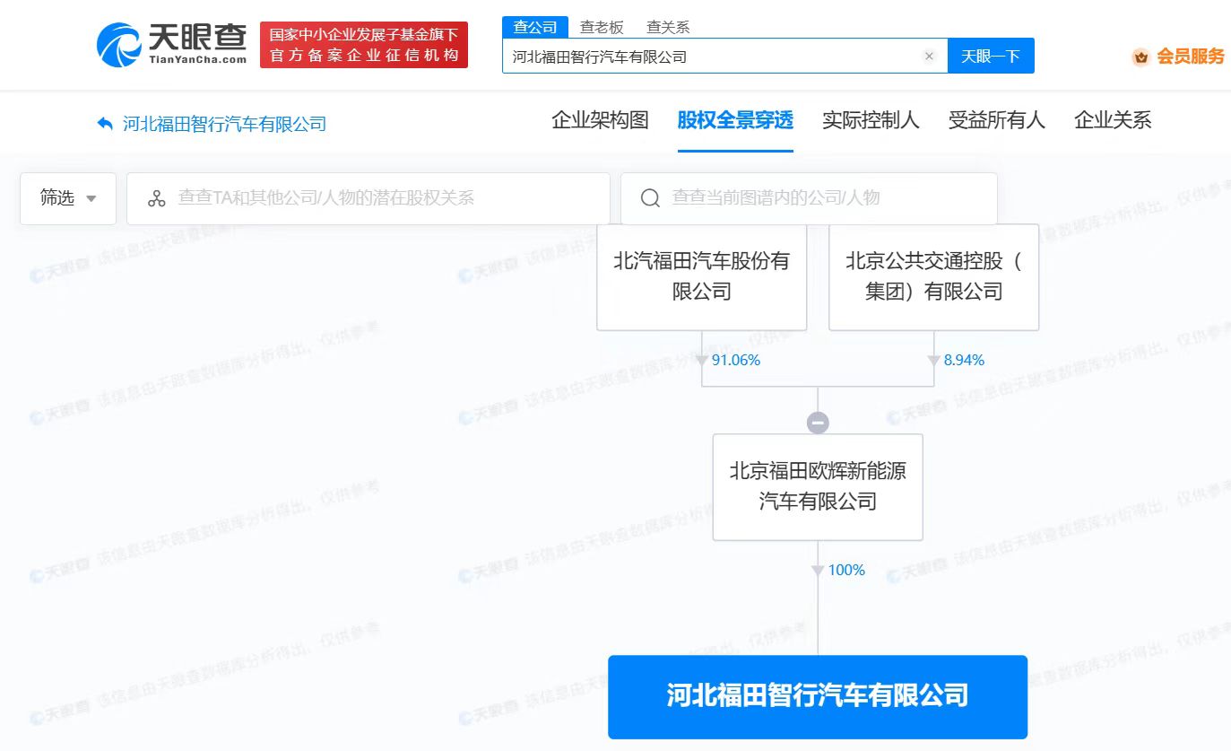Open the 实际控制人 tab
The image size is (1231, 751).
[x=871, y=120]
